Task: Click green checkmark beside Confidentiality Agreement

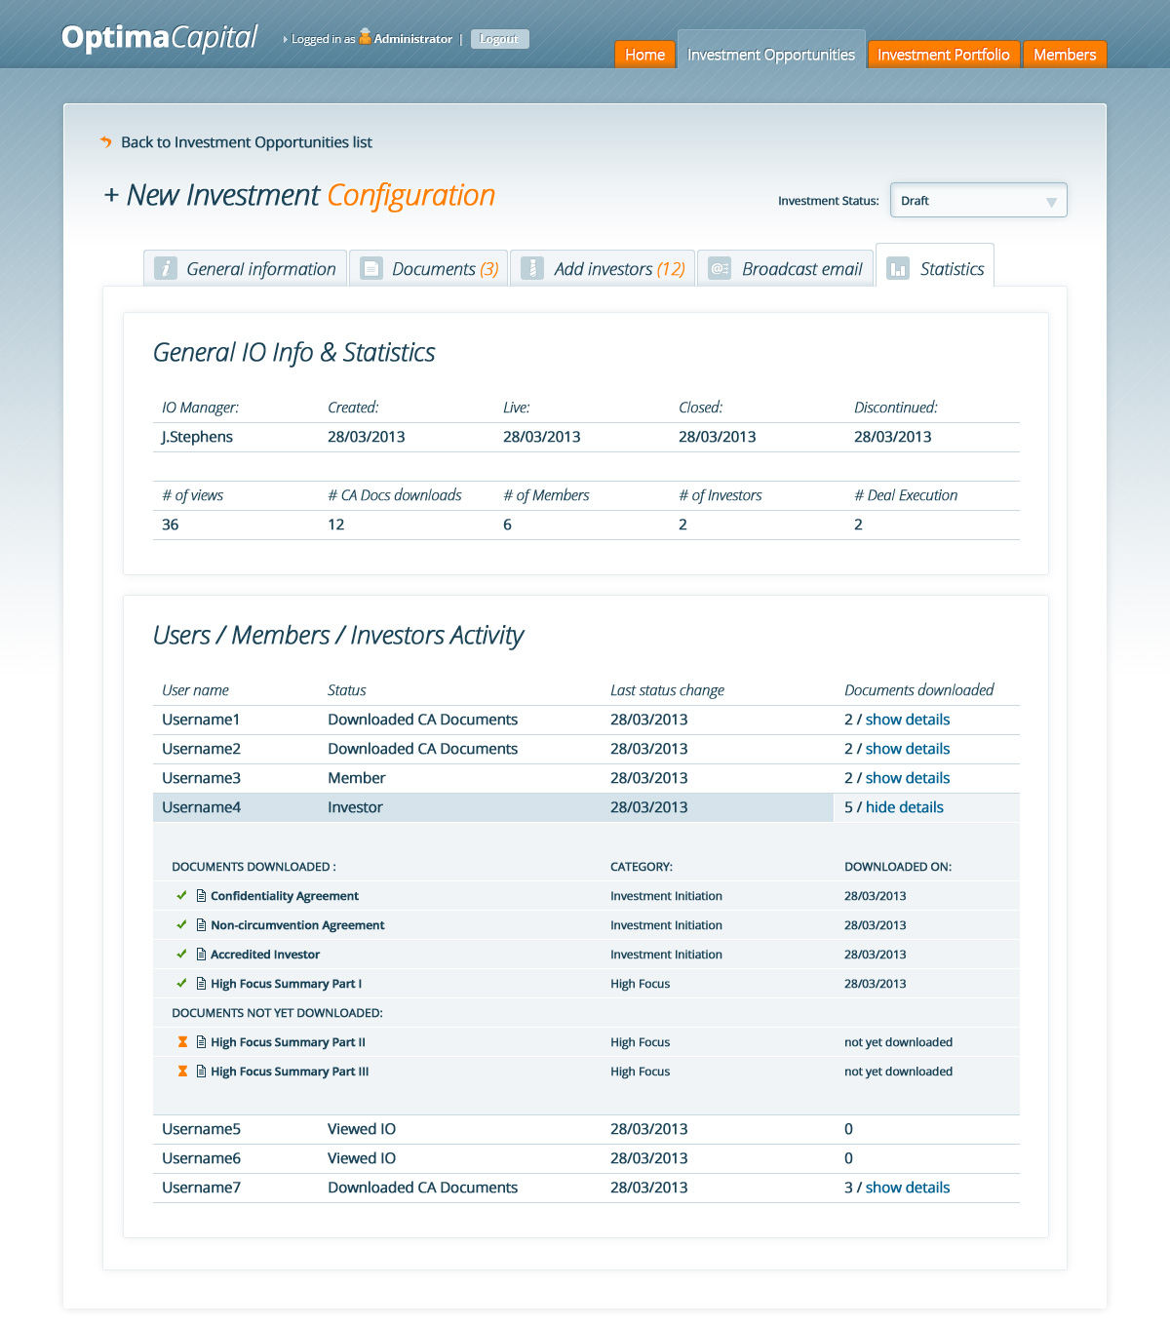Action: point(181,895)
